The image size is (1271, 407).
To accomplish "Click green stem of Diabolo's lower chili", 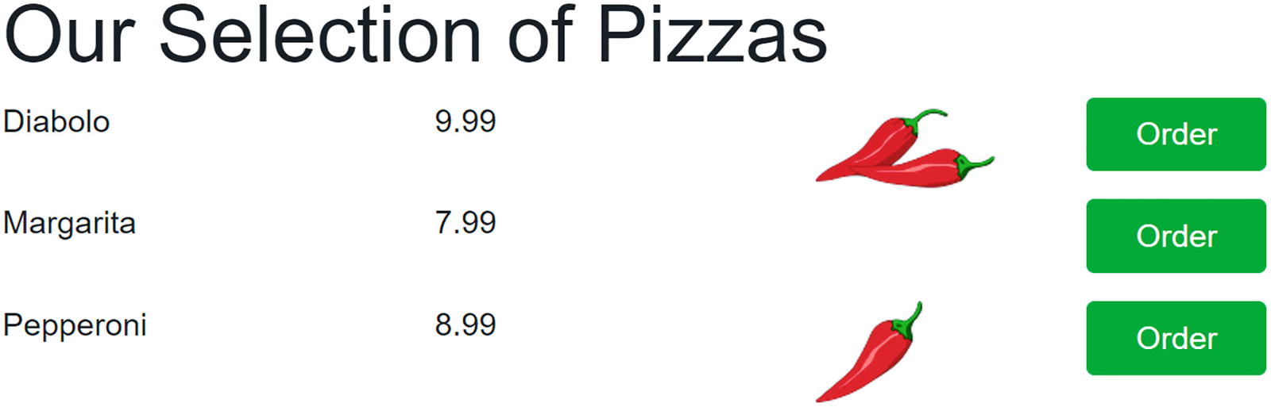I will pyautogui.click(x=974, y=165).
